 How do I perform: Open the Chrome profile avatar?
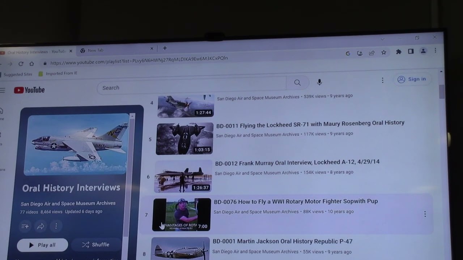(x=423, y=51)
